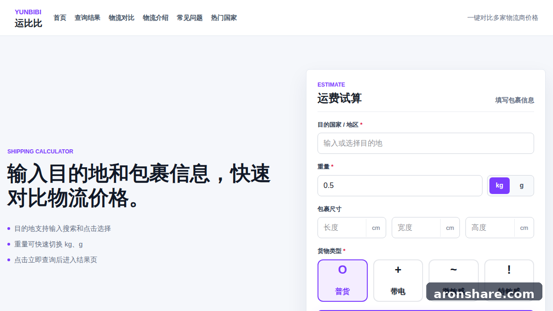Open 物流介绍 nav link
Screen dimensions: 553x311
(156, 18)
